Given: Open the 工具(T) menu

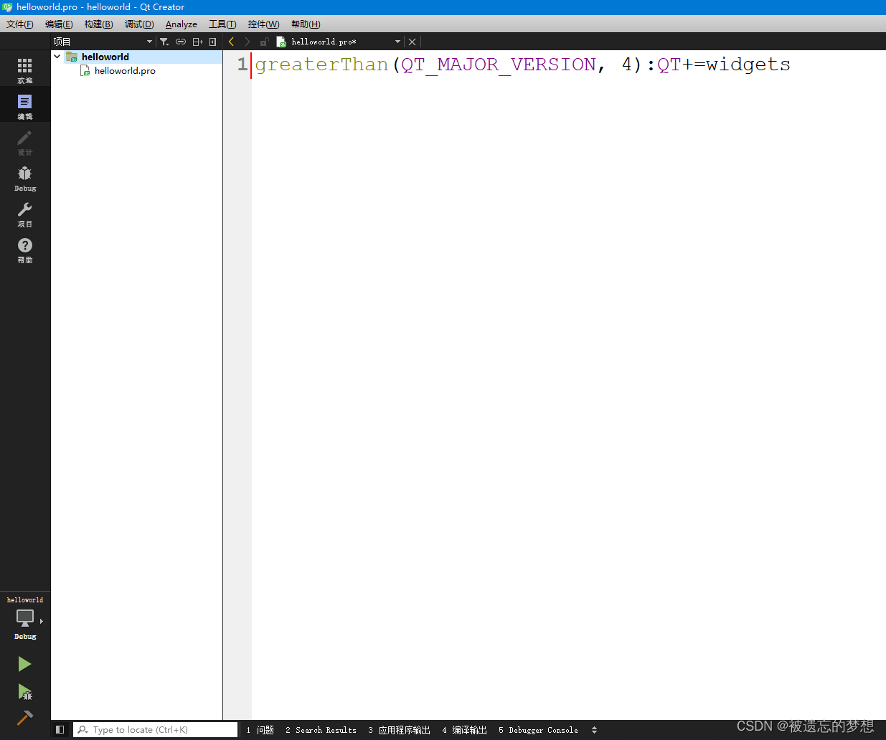Looking at the screenshot, I should (222, 24).
